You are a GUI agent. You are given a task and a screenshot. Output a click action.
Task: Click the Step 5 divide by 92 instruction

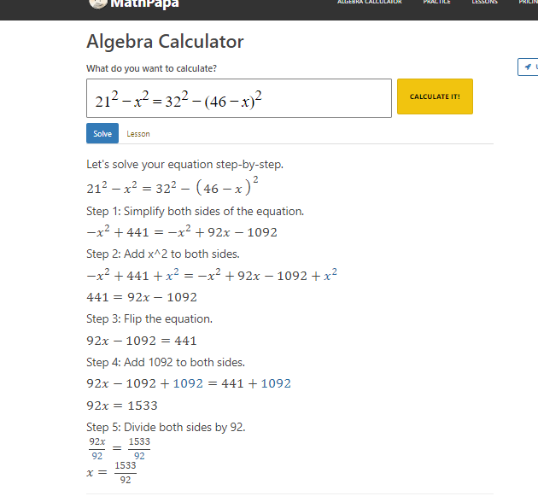point(166,427)
